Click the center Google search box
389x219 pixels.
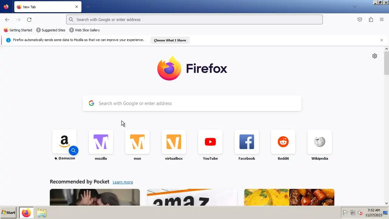click(x=192, y=103)
